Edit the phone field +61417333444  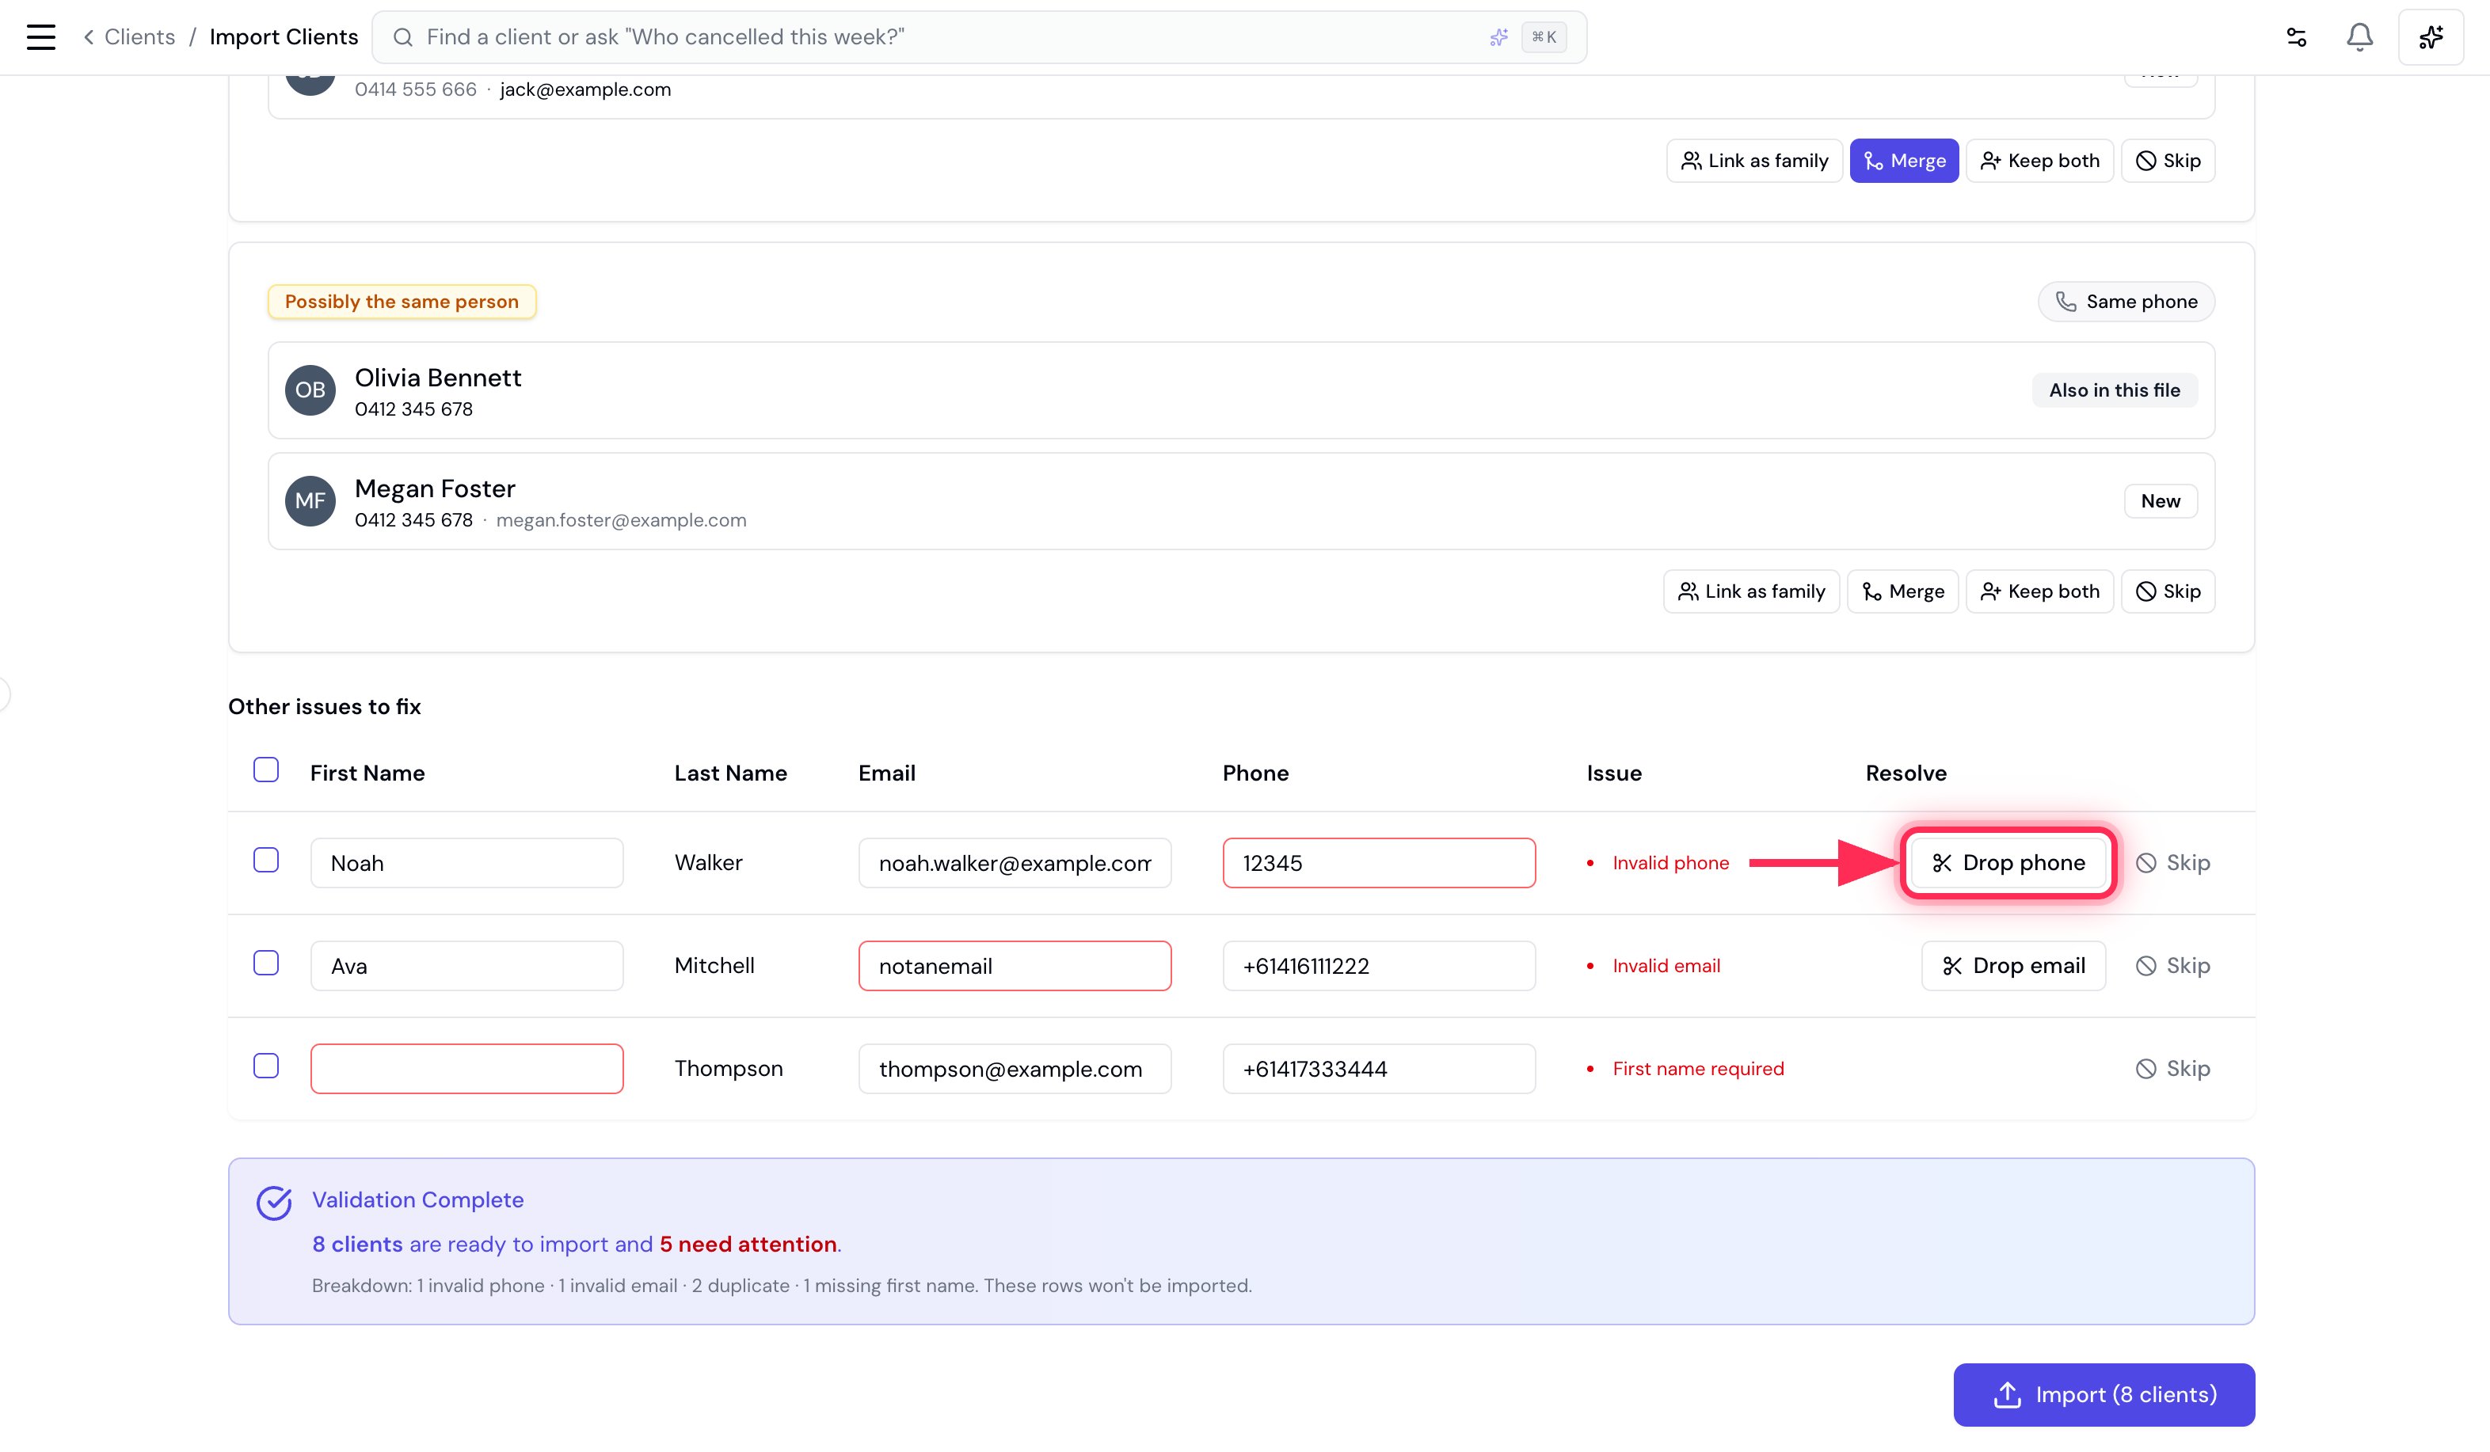pyautogui.click(x=1378, y=1069)
